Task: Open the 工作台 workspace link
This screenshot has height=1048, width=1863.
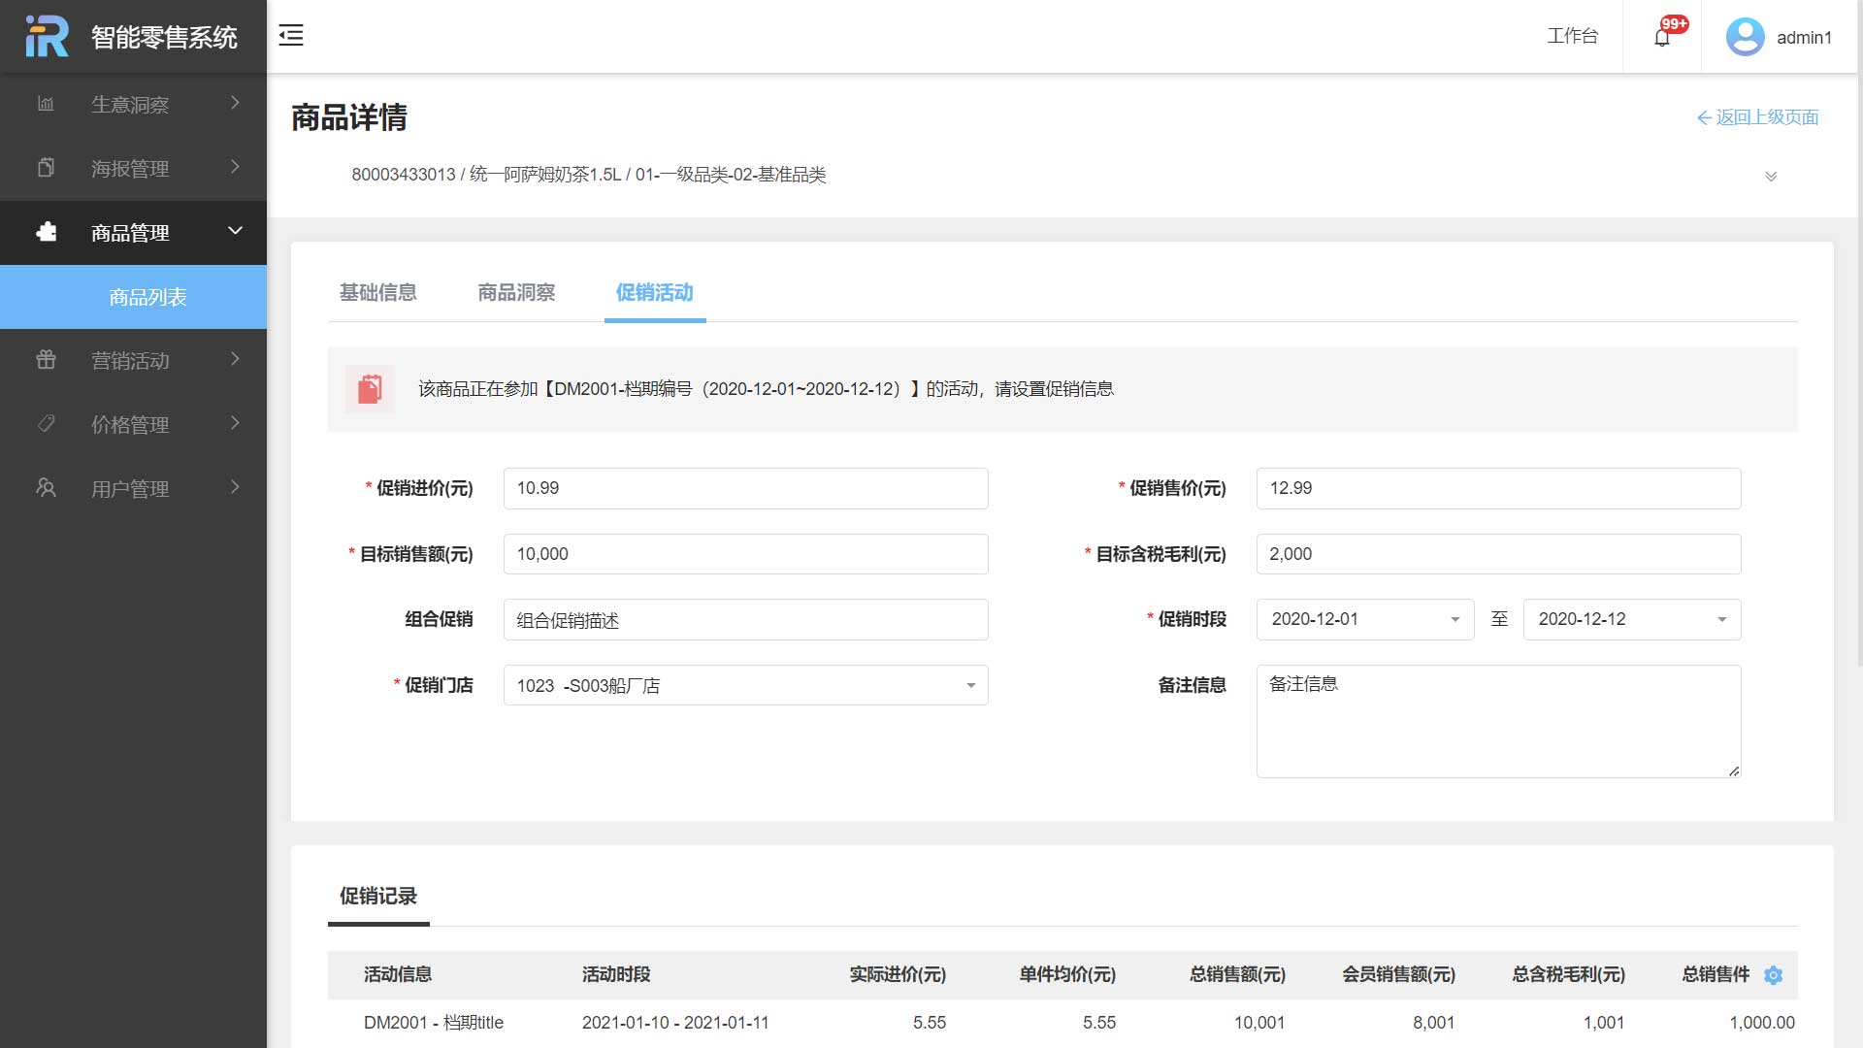Action: 1572,37
